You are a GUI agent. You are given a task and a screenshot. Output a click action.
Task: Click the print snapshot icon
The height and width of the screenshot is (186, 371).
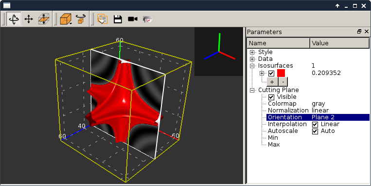[x=147, y=19]
